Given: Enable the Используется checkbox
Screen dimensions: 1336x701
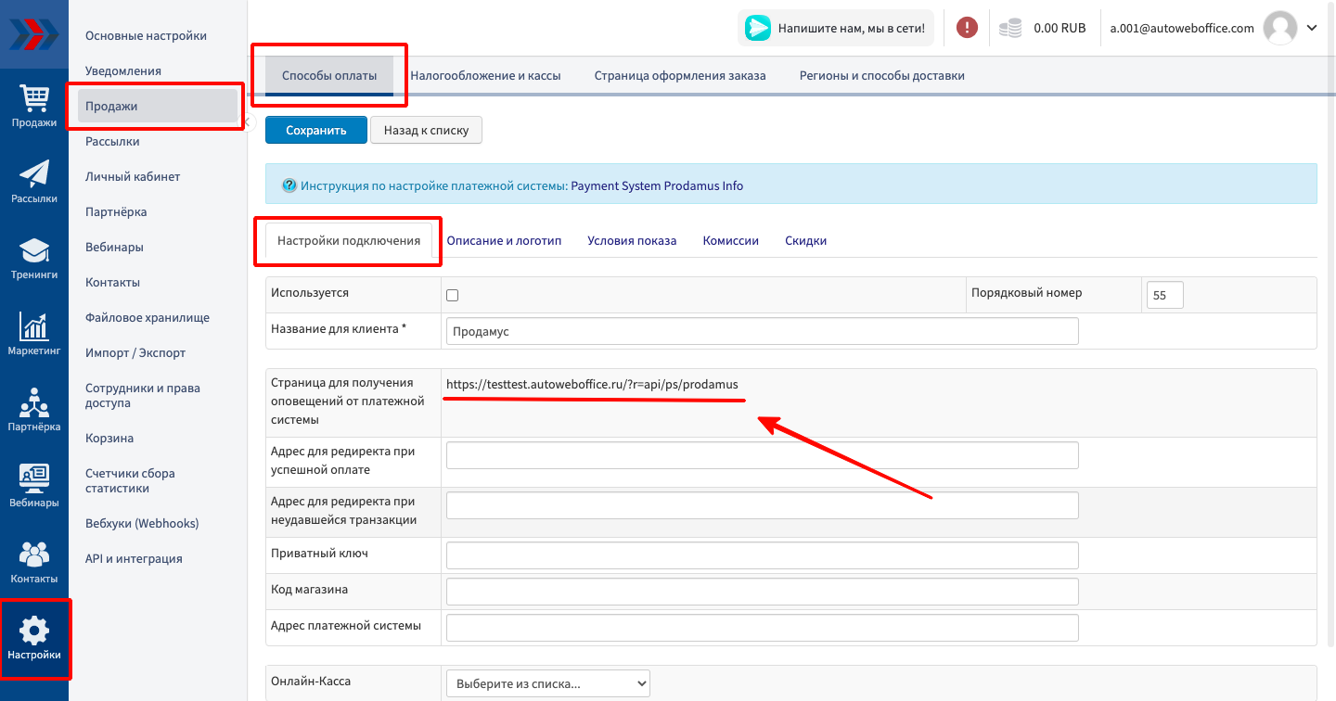Looking at the screenshot, I should [x=453, y=296].
